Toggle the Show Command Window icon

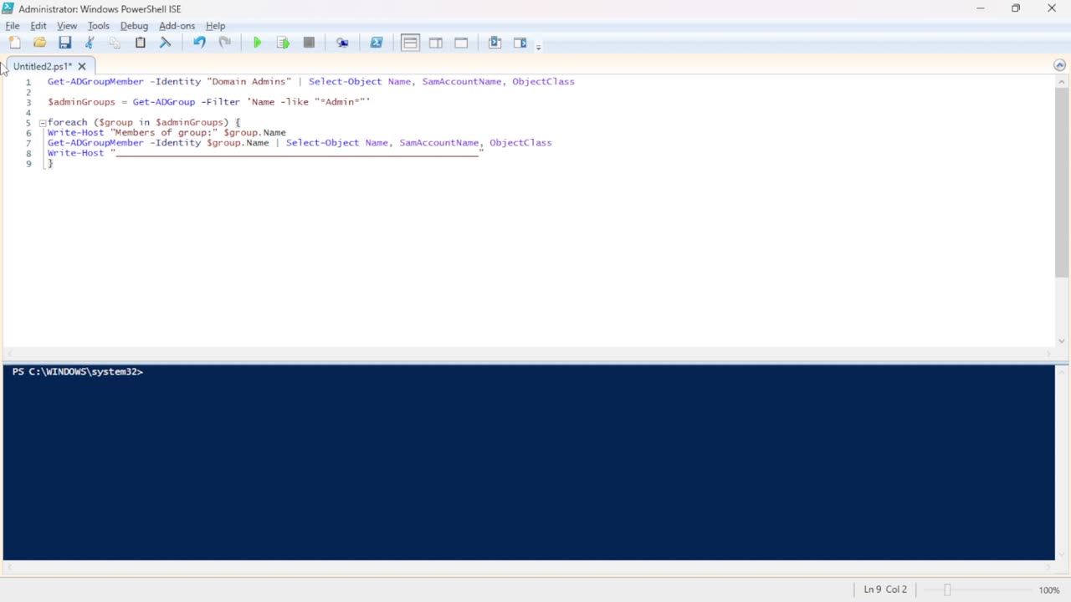(x=495, y=43)
